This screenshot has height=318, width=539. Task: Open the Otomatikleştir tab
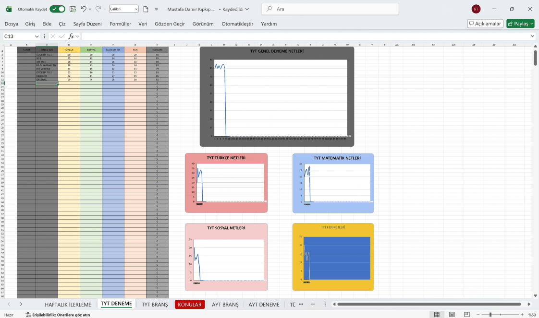[x=237, y=24]
